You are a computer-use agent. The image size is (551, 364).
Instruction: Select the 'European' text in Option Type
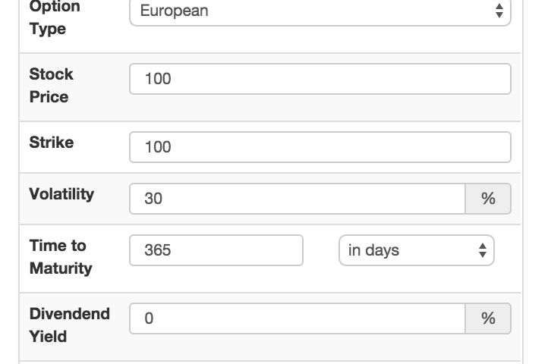coord(174,11)
